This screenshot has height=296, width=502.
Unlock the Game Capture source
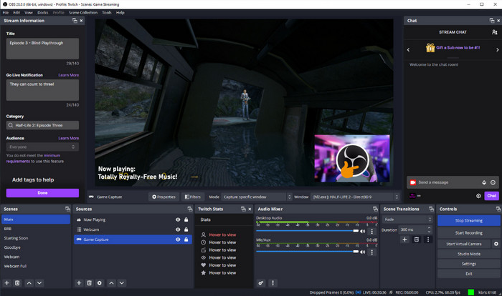click(x=186, y=240)
